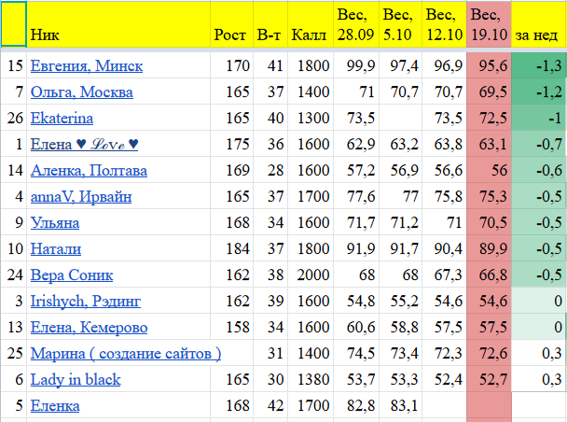
Task: Click the Калл header cell
Action: (309, 35)
